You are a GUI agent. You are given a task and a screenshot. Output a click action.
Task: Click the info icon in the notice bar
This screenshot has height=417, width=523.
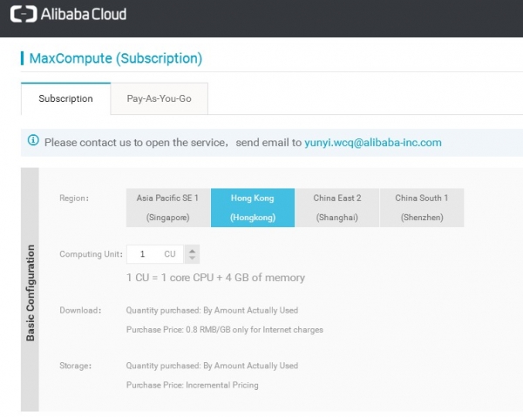click(x=33, y=140)
